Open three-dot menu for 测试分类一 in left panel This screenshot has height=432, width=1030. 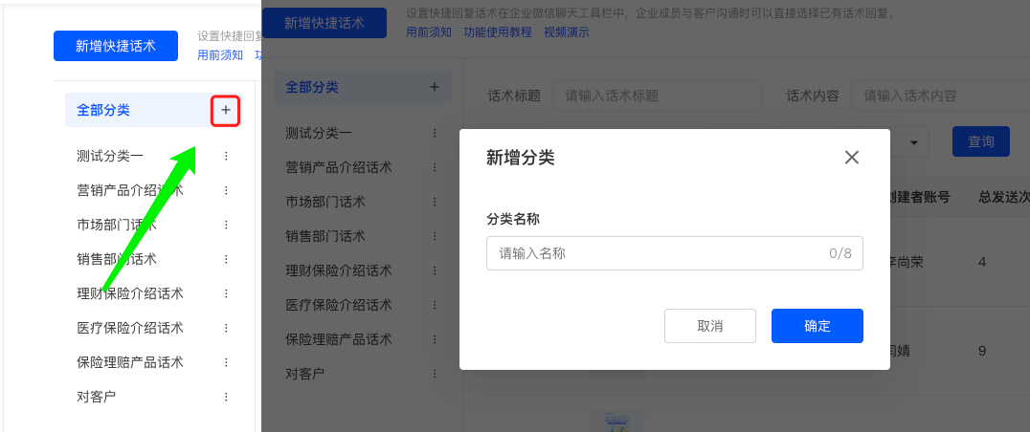[x=226, y=156]
